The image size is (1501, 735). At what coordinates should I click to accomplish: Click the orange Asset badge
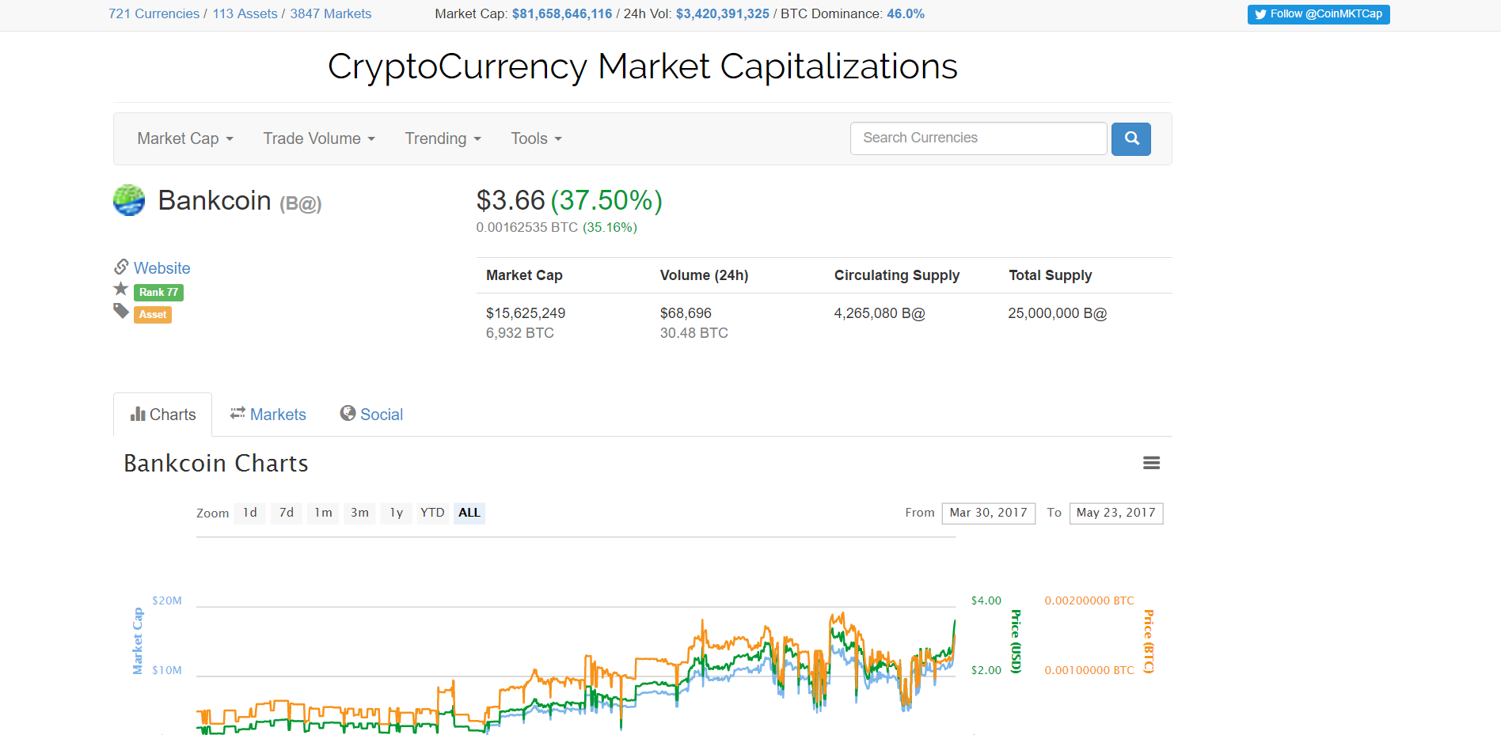[153, 315]
